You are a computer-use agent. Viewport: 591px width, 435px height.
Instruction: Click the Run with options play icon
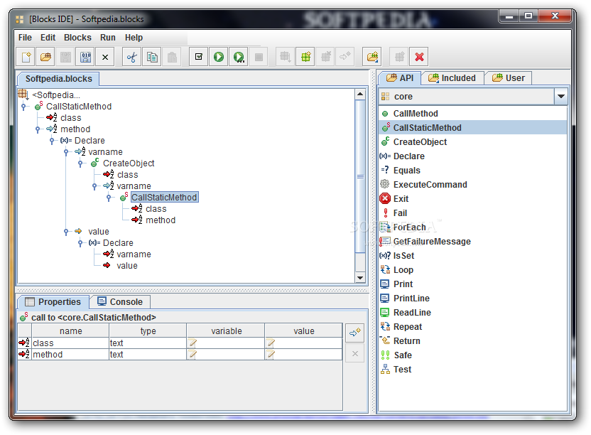[239, 57]
